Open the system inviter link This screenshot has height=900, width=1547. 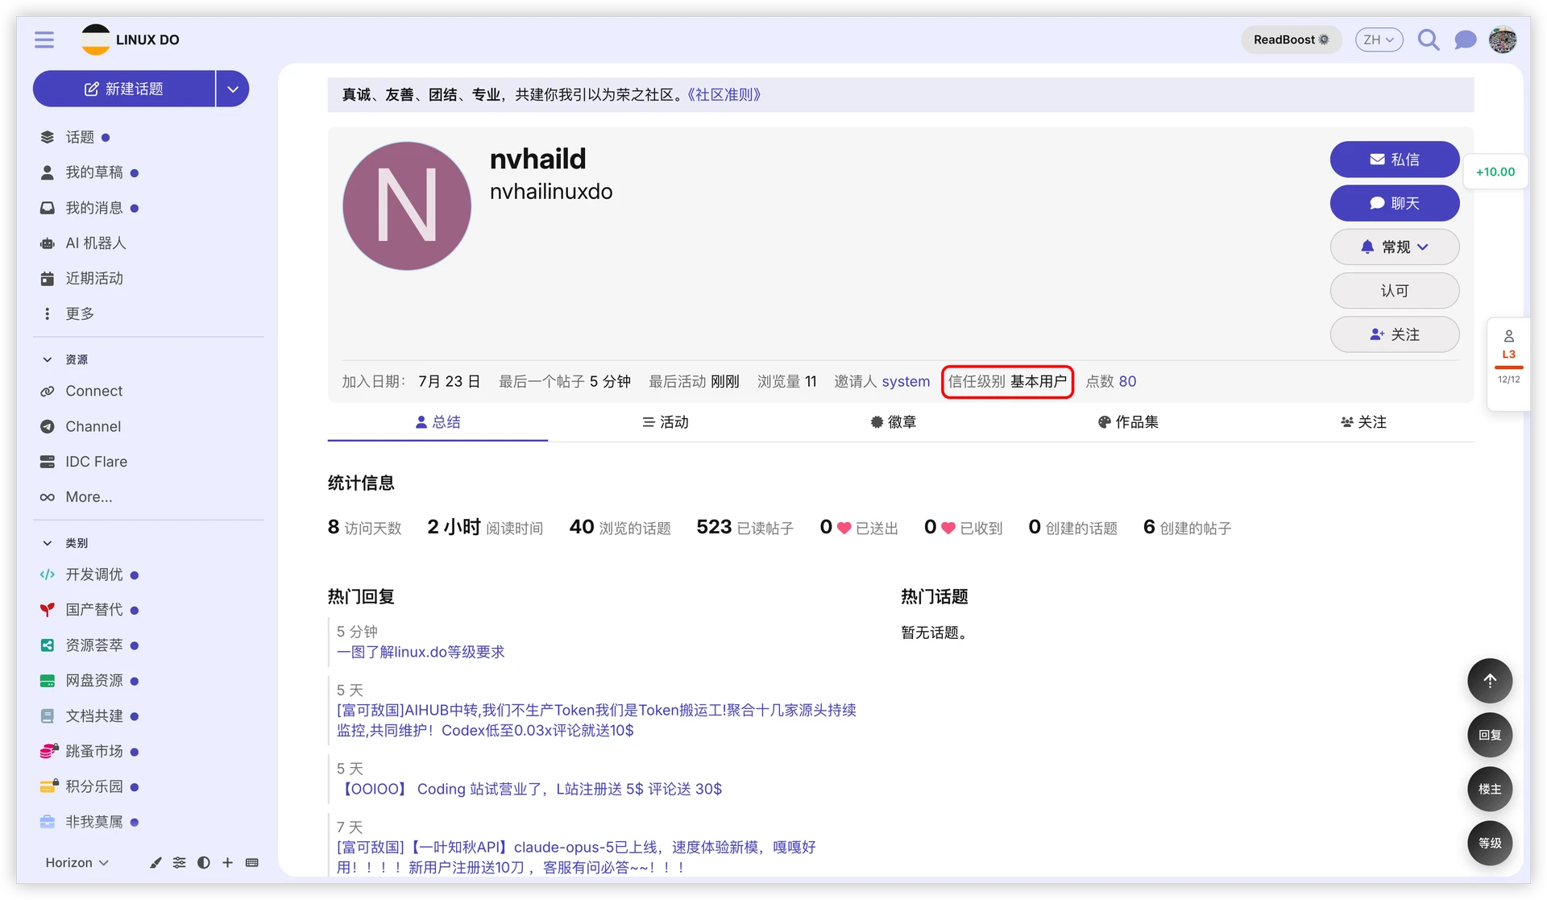click(x=906, y=381)
